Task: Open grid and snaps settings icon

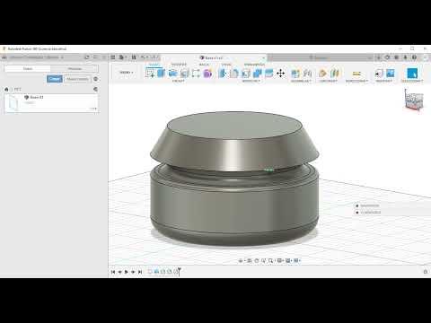Action: coord(288,261)
